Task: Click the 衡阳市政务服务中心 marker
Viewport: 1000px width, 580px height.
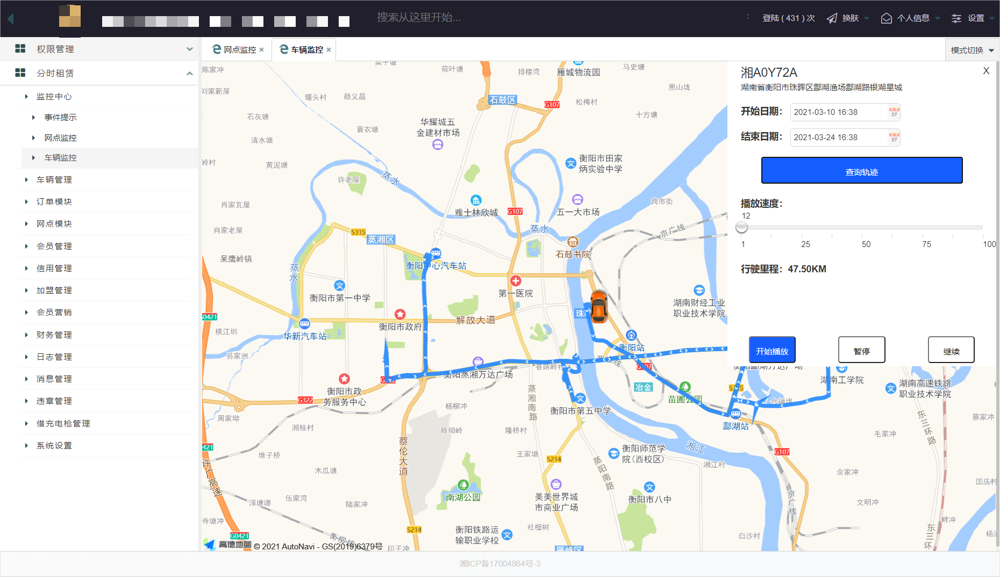Action: [x=344, y=379]
